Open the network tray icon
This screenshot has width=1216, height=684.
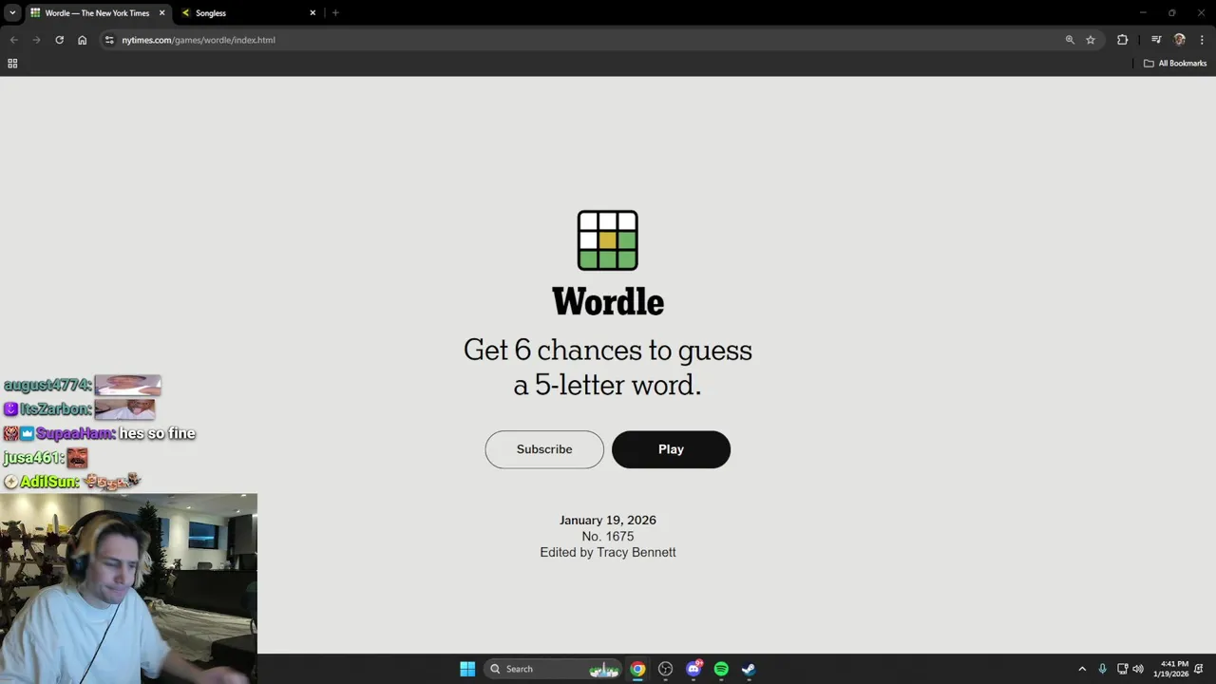1122,669
